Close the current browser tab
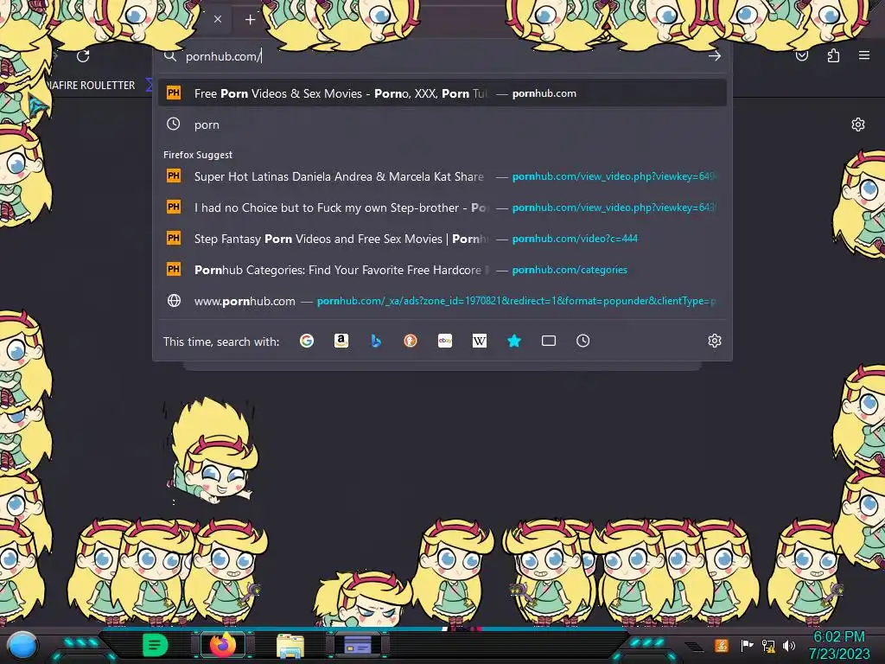The width and height of the screenshot is (885, 664). pos(218,19)
